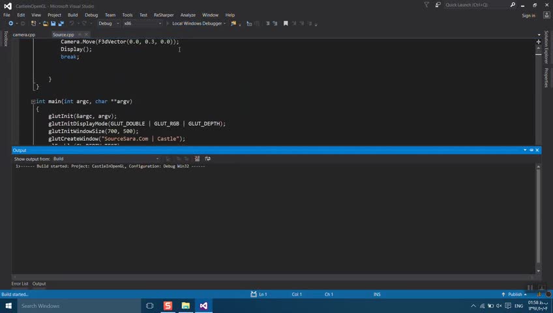The image size is (553, 313).
Task: Open Task View from the taskbar
Action: (x=149, y=306)
